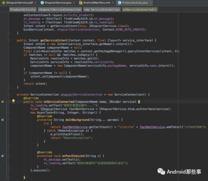Viewport: 208px width, 181px height.
Task: Click the new ServiceConnection breadcrumb
Action: [x=102, y=9]
